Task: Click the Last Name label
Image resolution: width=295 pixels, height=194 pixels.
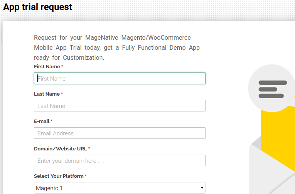Action: point(47,94)
